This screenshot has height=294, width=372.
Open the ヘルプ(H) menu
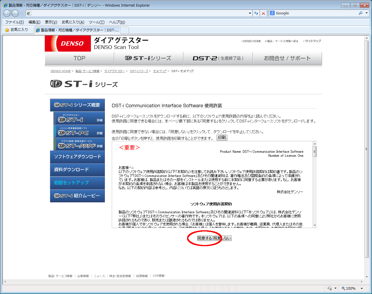(x=117, y=22)
